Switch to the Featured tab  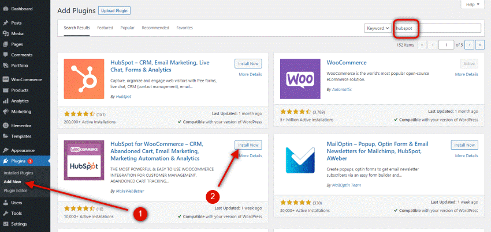pos(105,28)
